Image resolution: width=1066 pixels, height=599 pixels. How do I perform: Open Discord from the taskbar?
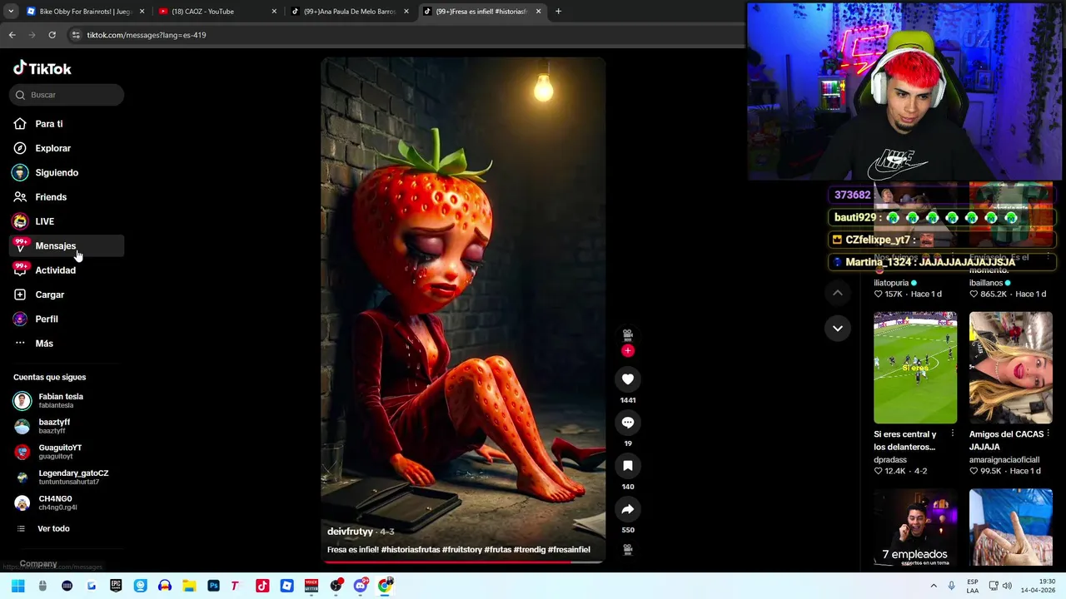pos(360,586)
